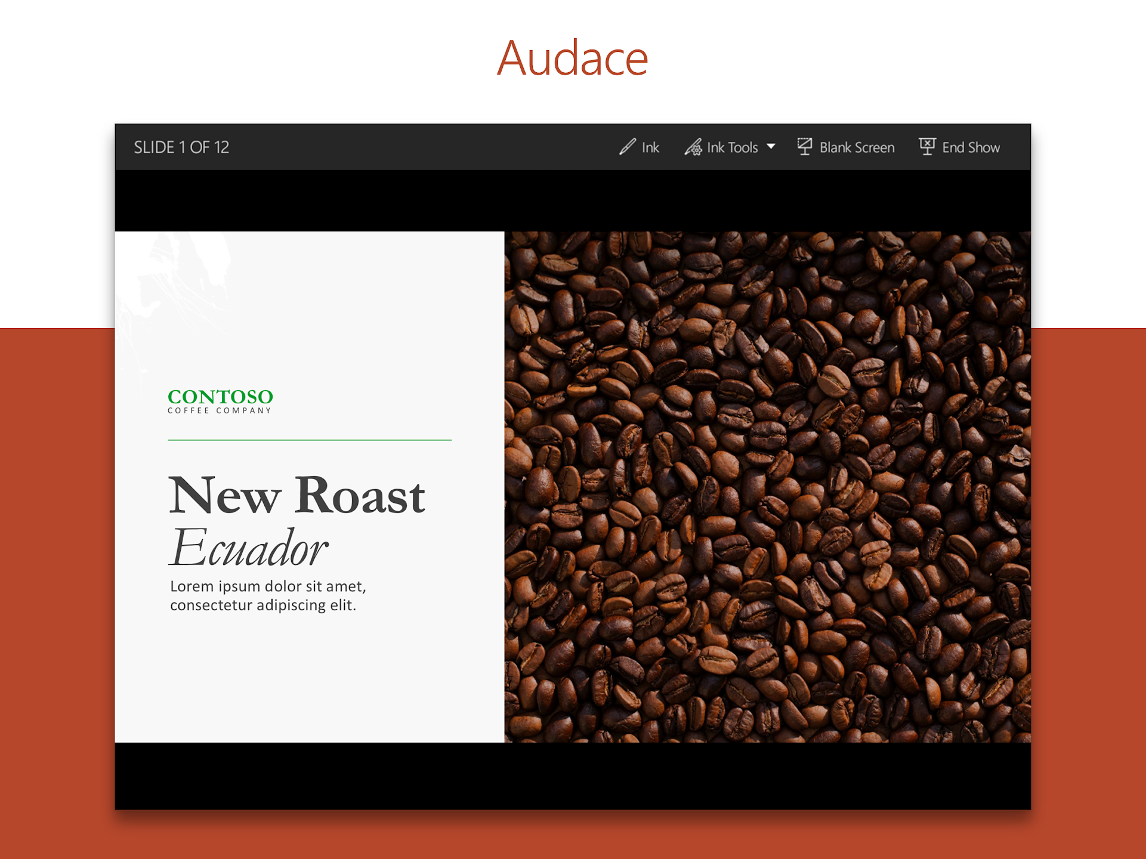This screenshot has width=1146, height=859.
Task: Click the black bar below the slide
Action: click(573, 775)
